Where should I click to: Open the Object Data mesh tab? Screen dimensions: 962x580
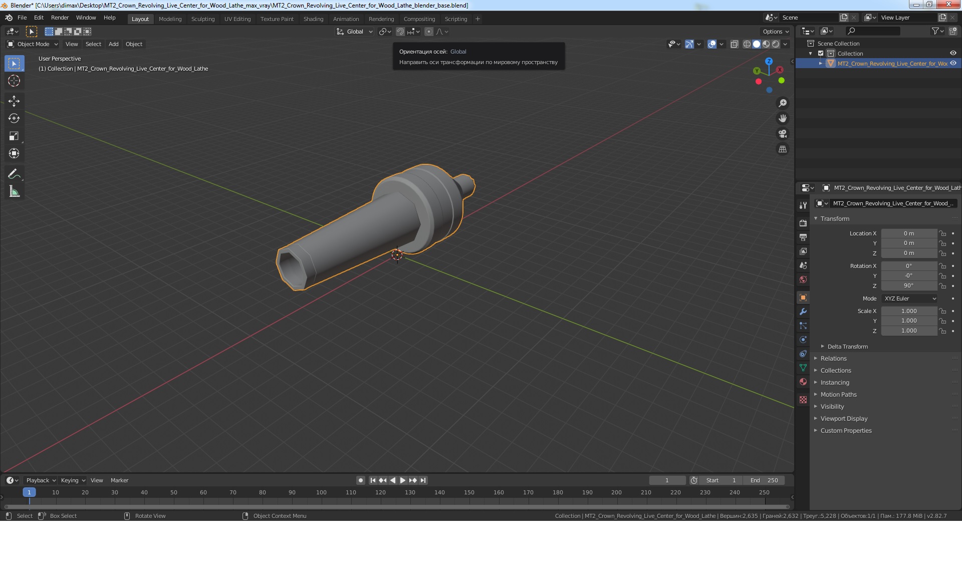coord(803,368)
